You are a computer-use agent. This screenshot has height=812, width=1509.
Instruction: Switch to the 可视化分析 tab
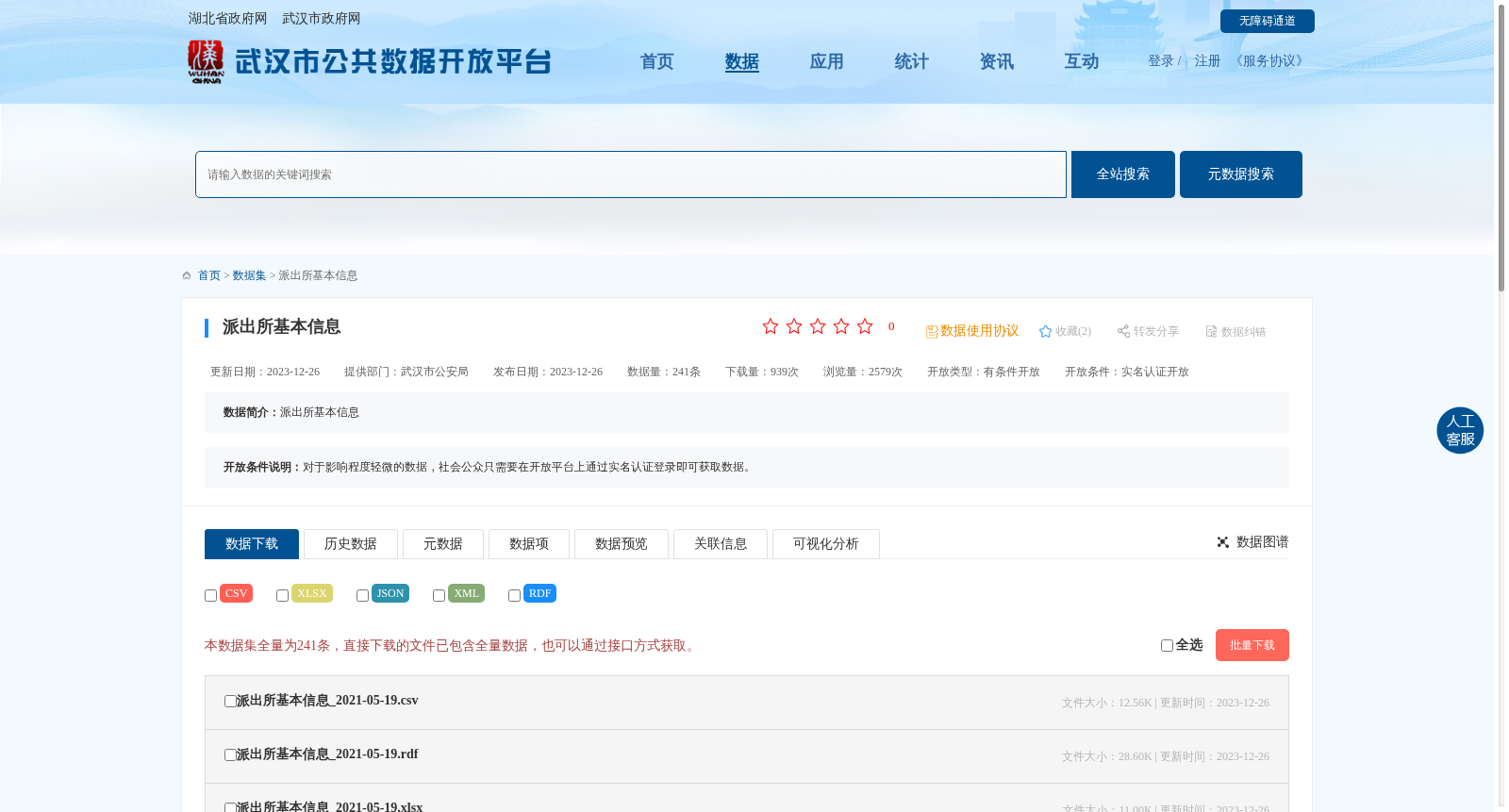(x=826, y=544)
